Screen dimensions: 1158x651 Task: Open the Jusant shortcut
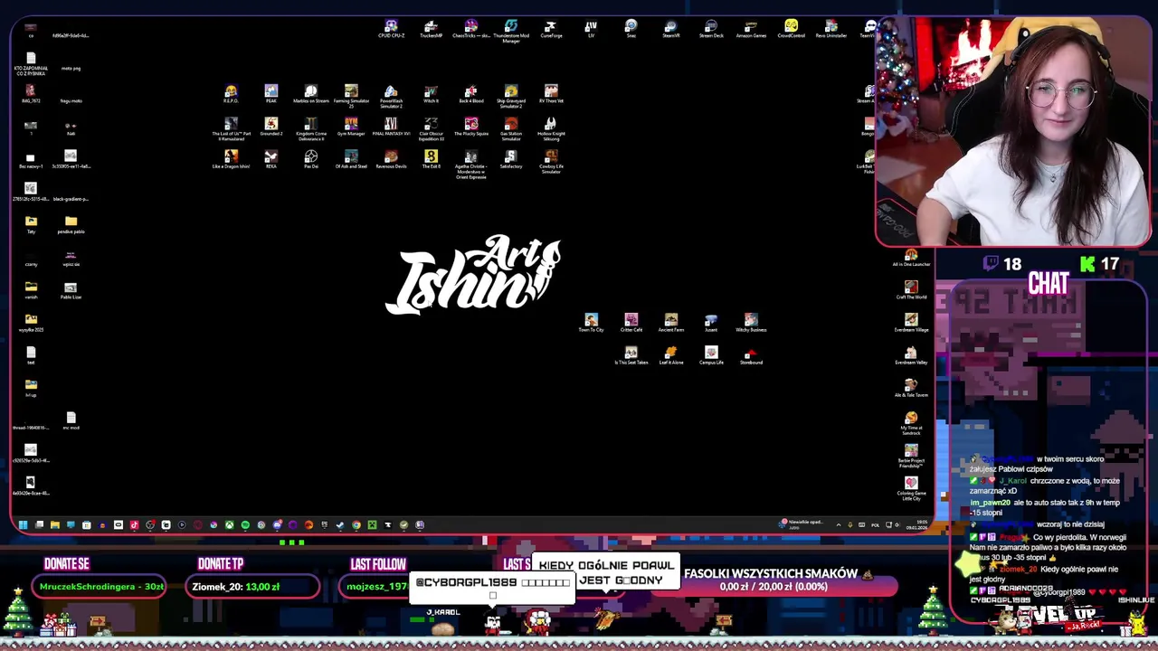pos(711,323)
